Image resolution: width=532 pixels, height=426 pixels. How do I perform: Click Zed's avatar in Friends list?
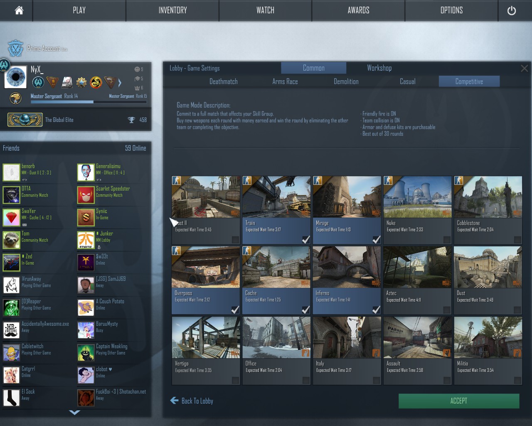point(11,263)
